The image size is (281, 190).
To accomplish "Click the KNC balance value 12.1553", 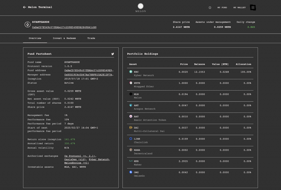I will pyautogui.click(x=199, y=72).
